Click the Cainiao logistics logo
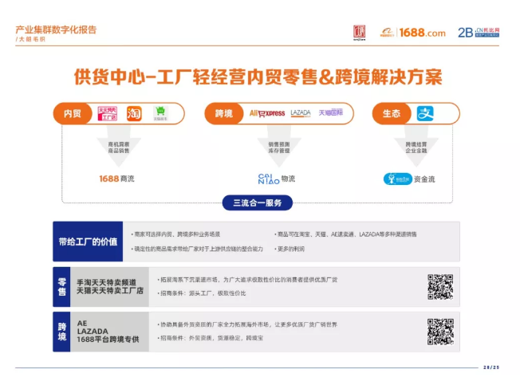Viewport: 520px width, 381px height. coord(267,179)
